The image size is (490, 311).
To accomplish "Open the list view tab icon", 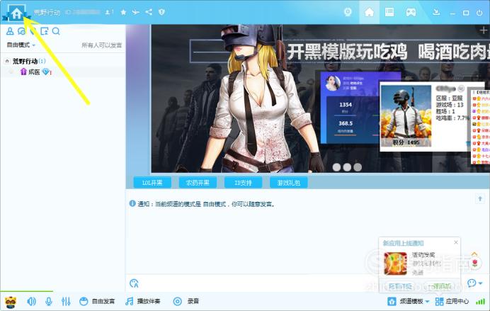I will (389, 12).
